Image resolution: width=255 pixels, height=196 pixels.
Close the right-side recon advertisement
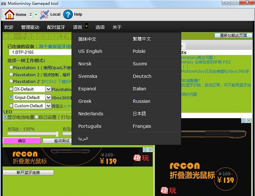tap(249, 121)
